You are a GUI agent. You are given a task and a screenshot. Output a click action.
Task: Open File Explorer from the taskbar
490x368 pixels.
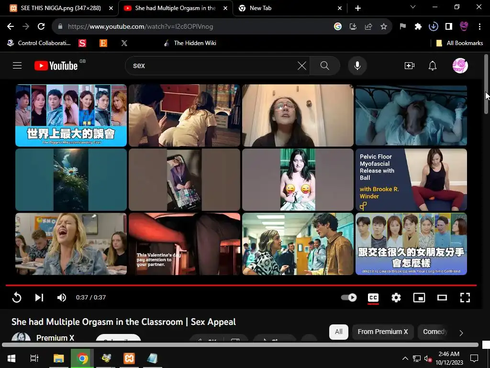[x=58, y=358]
